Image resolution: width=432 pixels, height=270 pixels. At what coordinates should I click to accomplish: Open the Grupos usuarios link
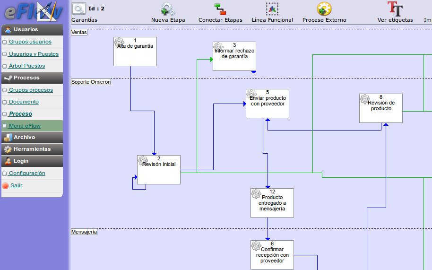point(30,42)
